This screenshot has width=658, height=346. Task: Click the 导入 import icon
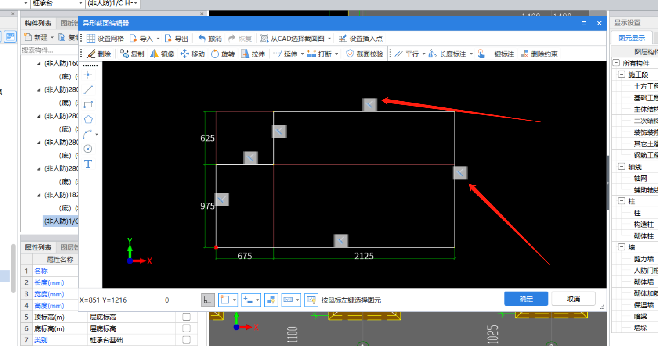pyautogui.click(x=134, y=39)
